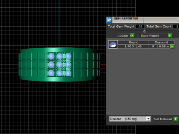Click the Total Gem Count label
This screenshot has height=134, width=179.
159,26
